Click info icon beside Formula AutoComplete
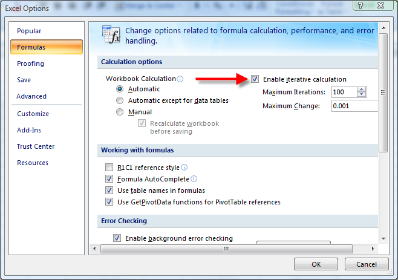398x280 pixels. coord(194,179)
